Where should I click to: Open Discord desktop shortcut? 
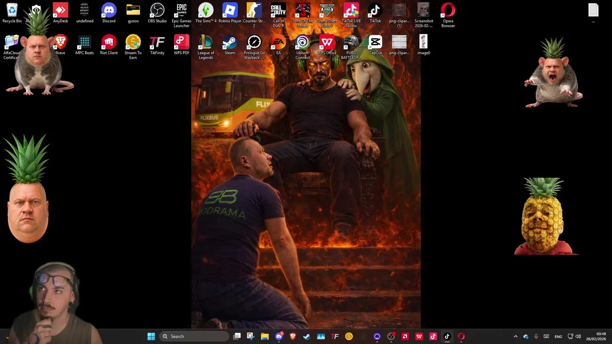109,13
